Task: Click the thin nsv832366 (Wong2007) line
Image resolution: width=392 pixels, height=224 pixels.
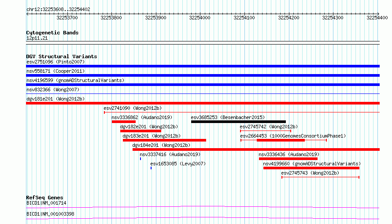Action: [203, 94]
